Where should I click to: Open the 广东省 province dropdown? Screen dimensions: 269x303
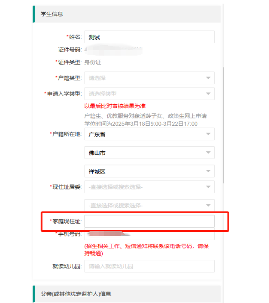point(149,134)
